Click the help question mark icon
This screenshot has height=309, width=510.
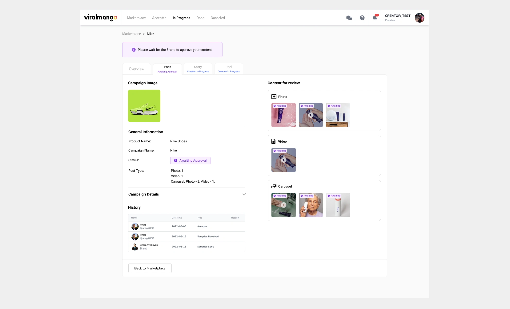coord(362,18)
